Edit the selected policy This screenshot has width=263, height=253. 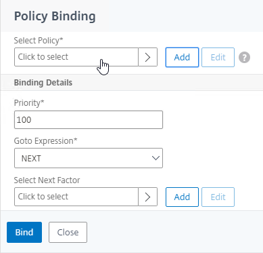click(x=218, y=57)
